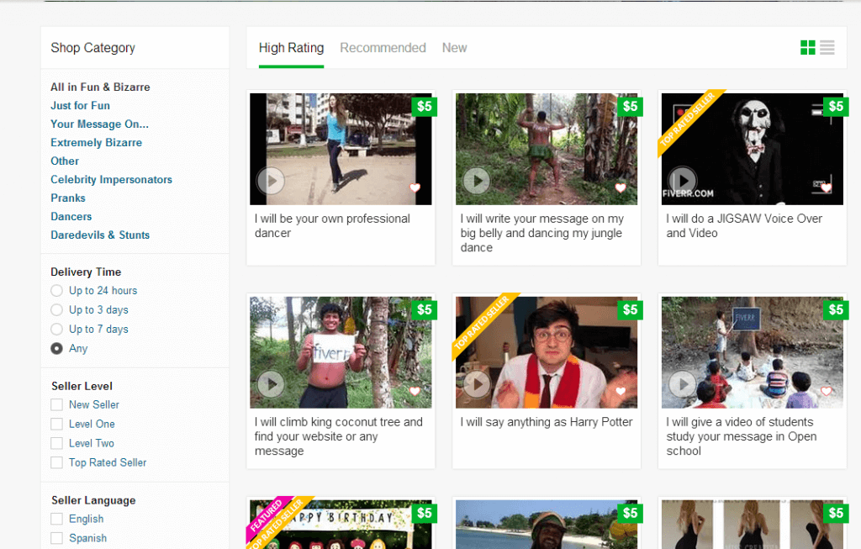The height and width of the screenshot is (549, 861).
Task: Open the Dancers category
Action: pyautogui.click(x=71, y=216)
